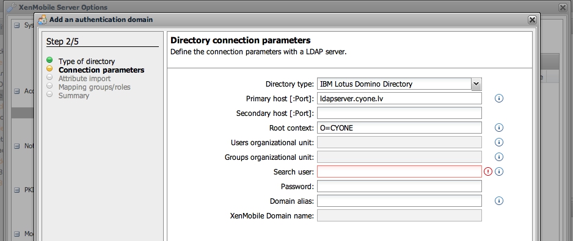Click info icon beside Root context field
This screenshot has width=573, height=241.
click(499, 128)
